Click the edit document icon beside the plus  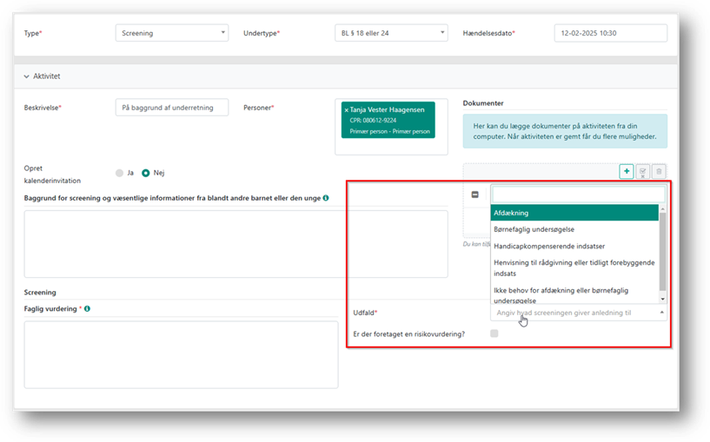point(642,172)
